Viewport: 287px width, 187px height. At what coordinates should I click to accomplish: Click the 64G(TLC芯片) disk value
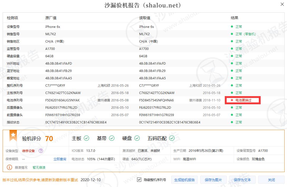pyautogui.click(x=142, y=159)
